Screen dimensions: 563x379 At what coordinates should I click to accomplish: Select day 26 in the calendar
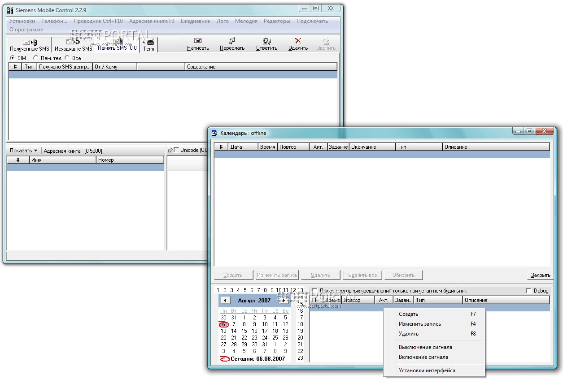point(285,338)
